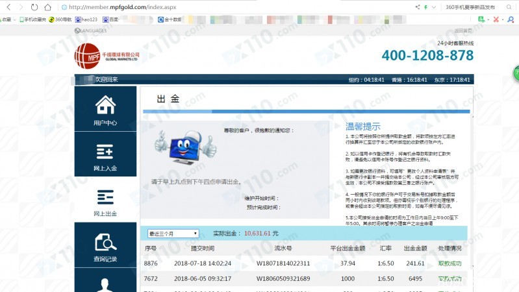Click the 返回首页 link

463,30
